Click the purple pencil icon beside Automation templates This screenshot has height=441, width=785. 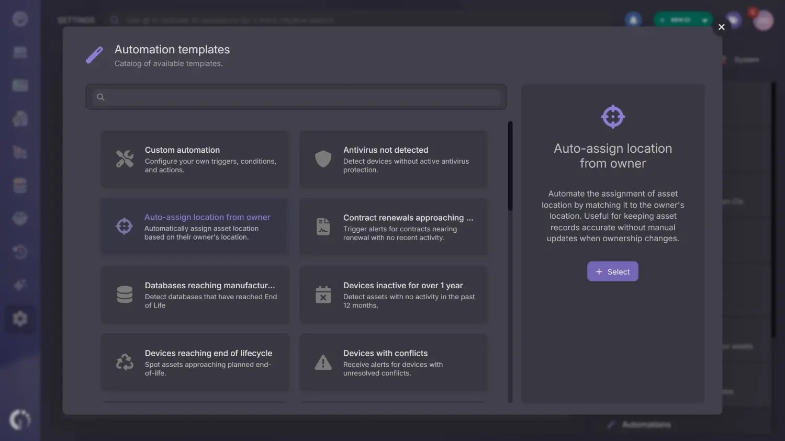(95, 55)
